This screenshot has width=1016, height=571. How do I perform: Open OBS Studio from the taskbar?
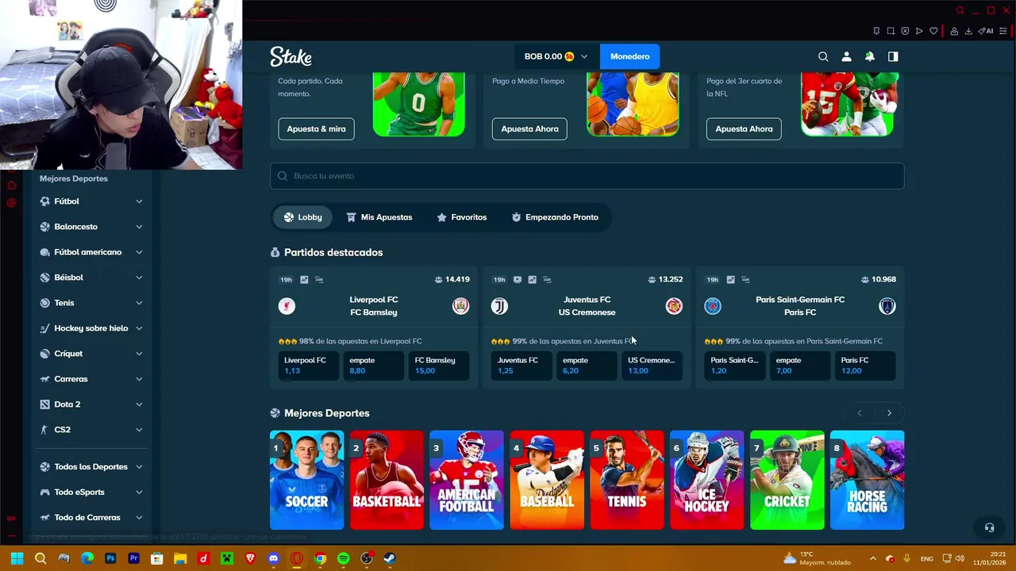point(367,558)
